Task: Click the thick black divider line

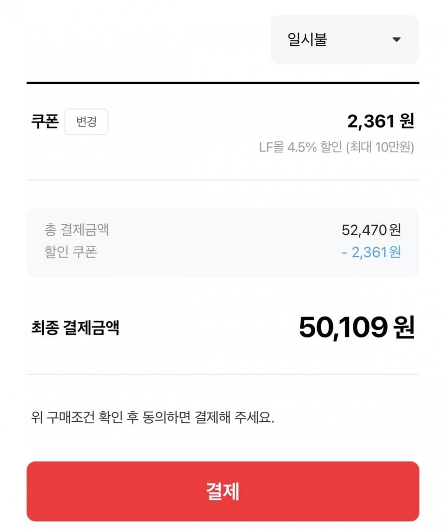Action: point(223,82)
